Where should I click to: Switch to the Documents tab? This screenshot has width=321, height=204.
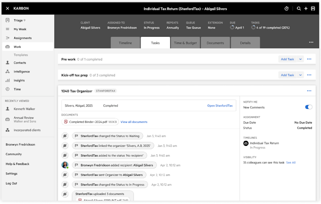[215, 43]
